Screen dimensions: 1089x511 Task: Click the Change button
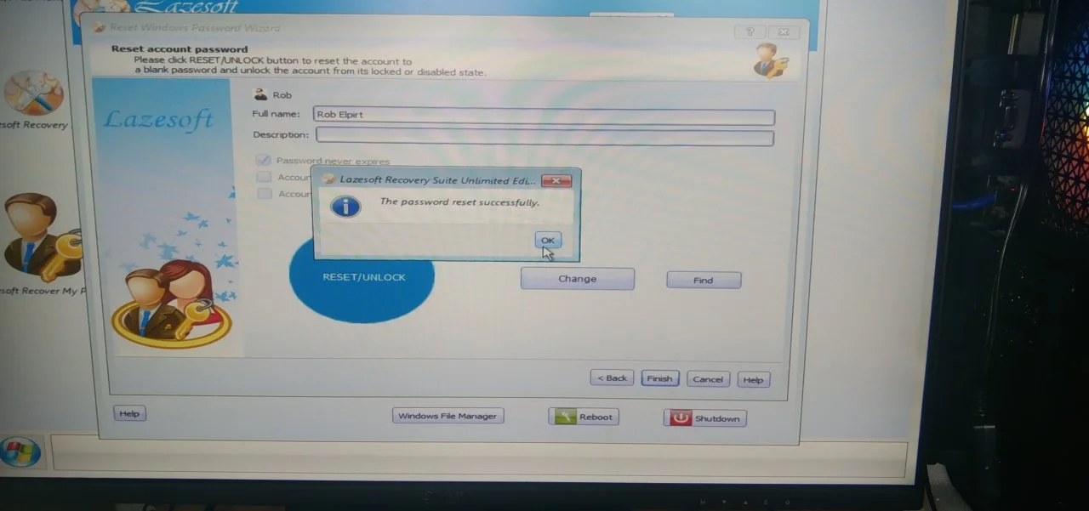tap(578, 279)
